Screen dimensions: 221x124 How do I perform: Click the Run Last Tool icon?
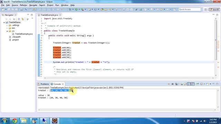82,9
